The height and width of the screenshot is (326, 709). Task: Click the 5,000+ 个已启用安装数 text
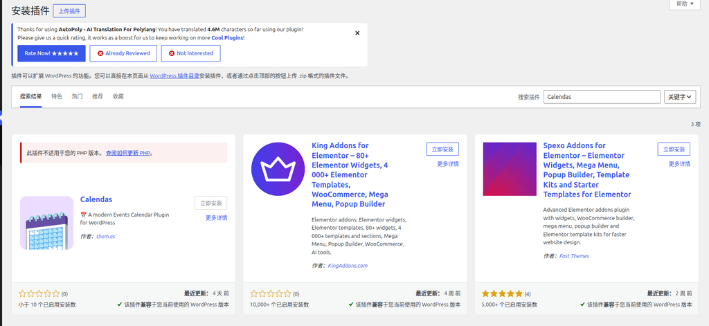click(x=510, y=305)
